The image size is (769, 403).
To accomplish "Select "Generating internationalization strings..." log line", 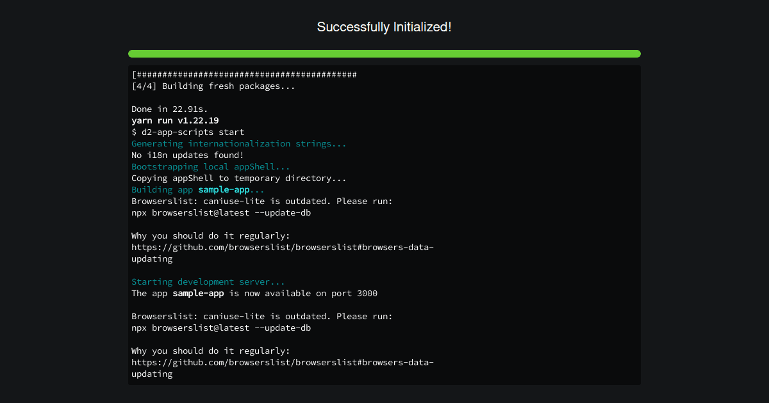I will point(239,143).
